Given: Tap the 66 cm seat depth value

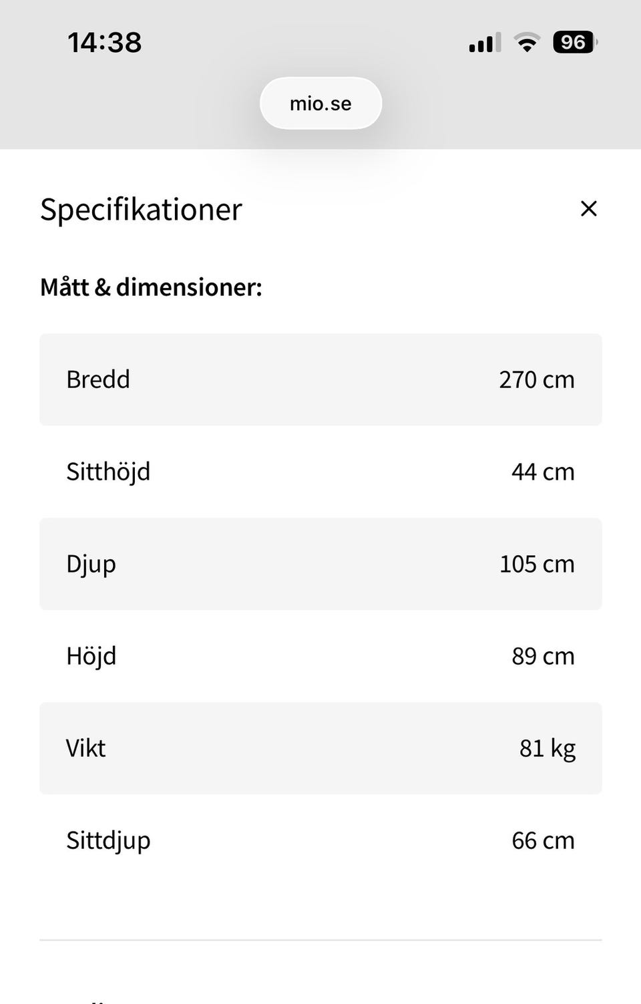Looking at the screenshot, I should (x=542, y=840).
